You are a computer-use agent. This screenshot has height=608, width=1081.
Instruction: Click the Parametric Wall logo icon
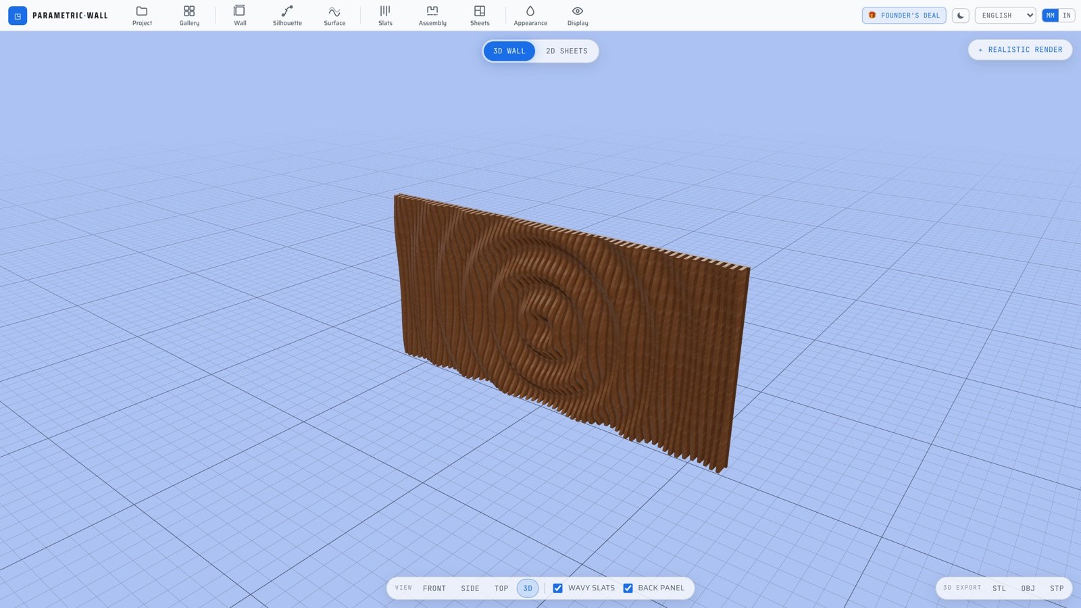click(x=18, y=16)
